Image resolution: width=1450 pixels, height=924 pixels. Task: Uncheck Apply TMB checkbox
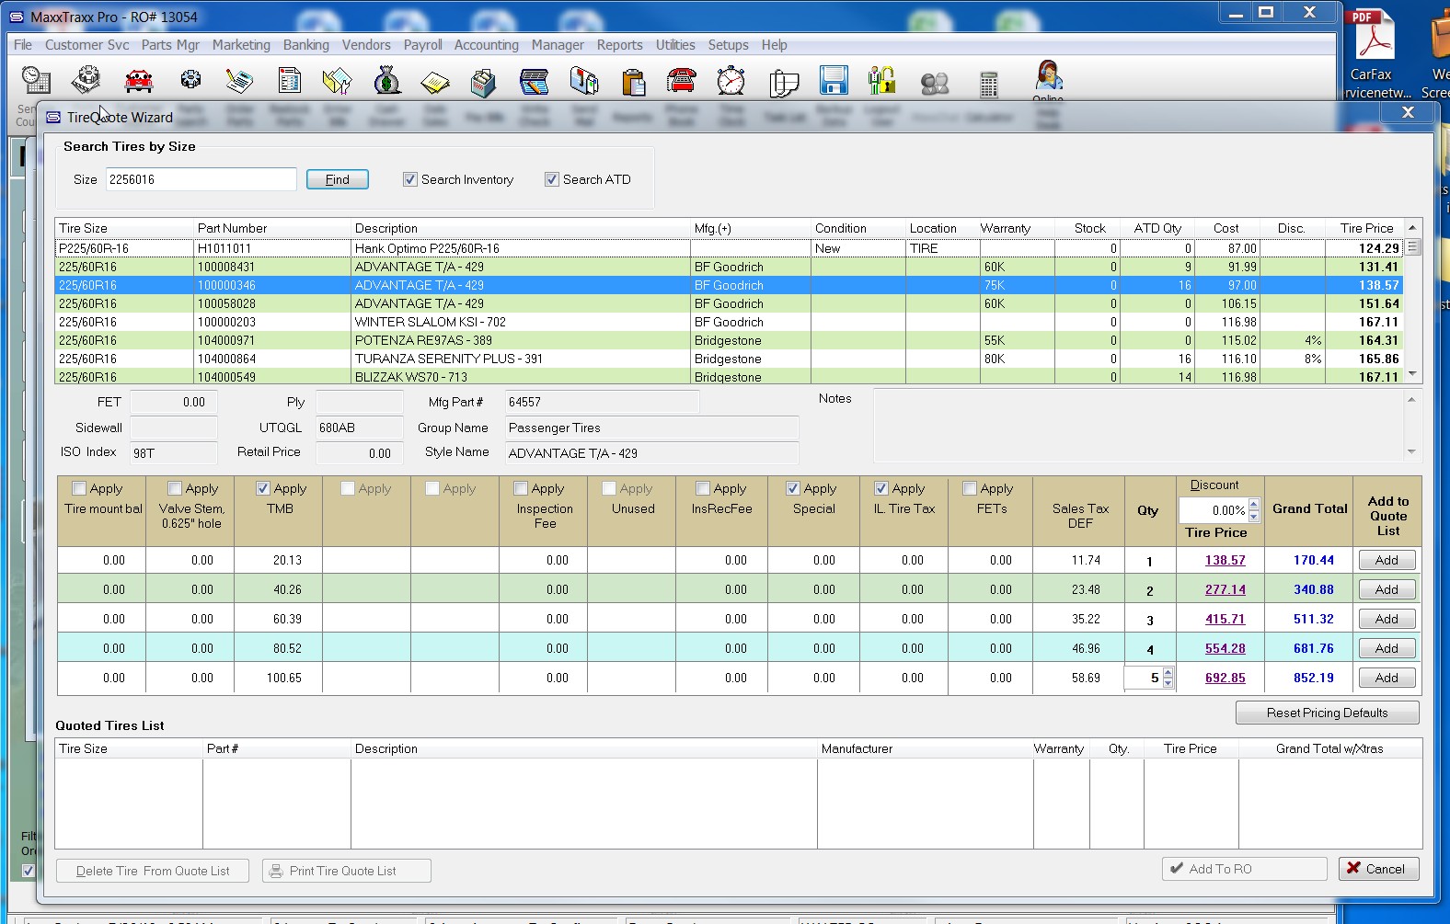(263, 488)
